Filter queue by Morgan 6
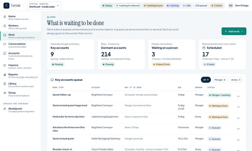 [220, 80]
